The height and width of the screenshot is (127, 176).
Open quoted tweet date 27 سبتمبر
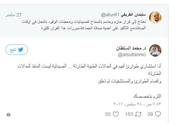pyautogui.click(x=13, y=15)
